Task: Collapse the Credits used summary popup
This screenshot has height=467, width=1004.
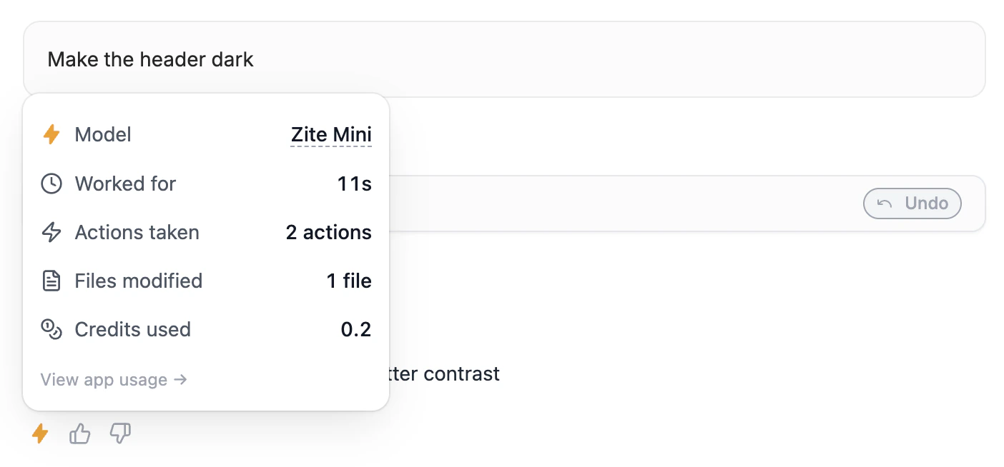Action: [x=40, y=433]
